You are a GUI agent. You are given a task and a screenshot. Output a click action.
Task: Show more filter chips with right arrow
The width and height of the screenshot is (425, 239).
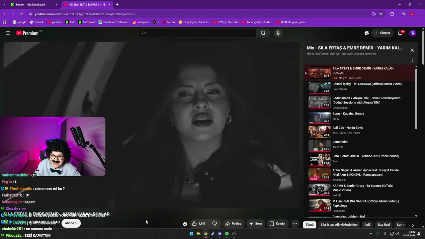pos(413,225)
